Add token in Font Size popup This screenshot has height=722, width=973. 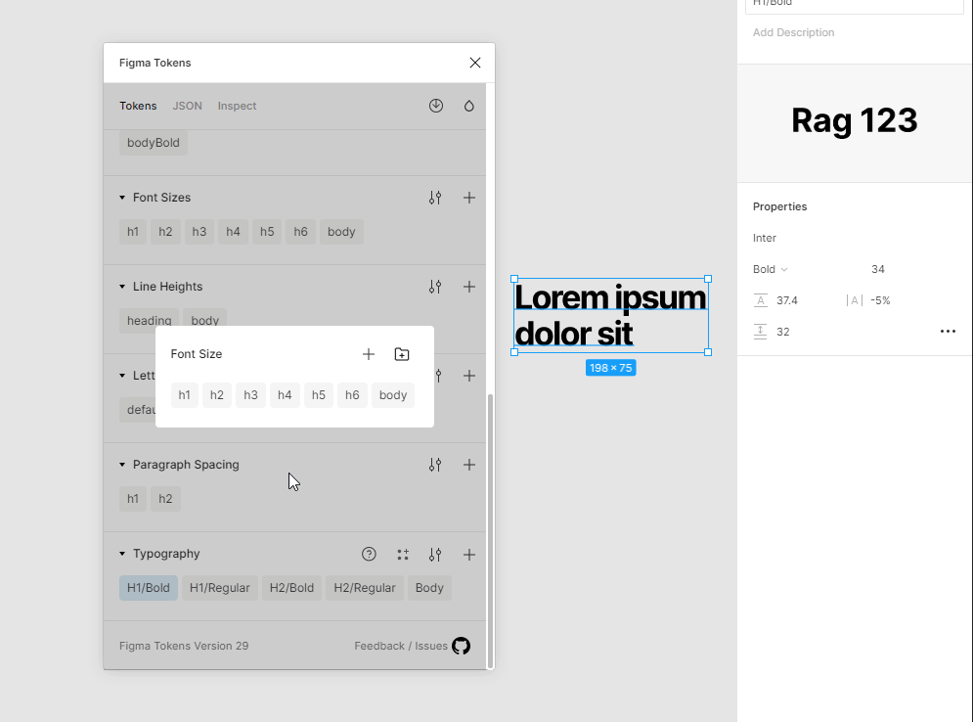click(x=369, y=354)
